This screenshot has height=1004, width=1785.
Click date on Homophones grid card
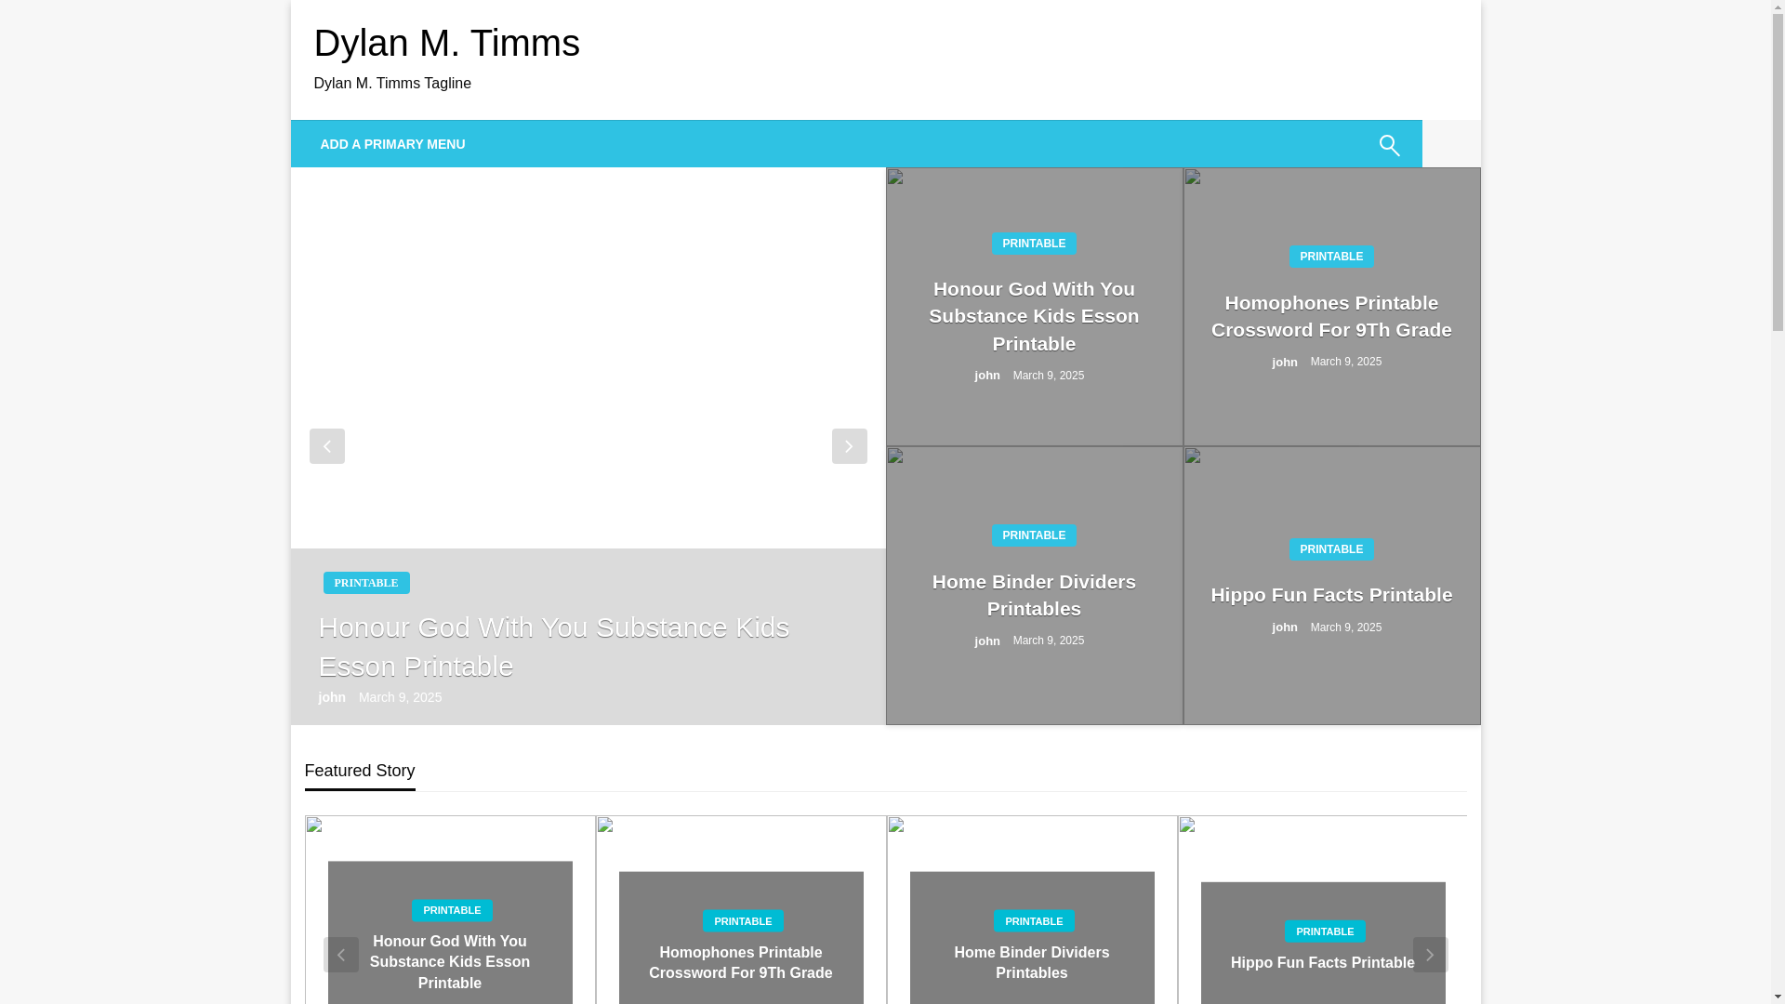[x=1345, y=362]
